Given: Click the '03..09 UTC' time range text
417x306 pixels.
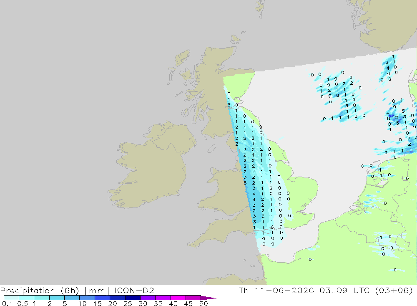Looking at the screenshot, I should pos(345,290).
